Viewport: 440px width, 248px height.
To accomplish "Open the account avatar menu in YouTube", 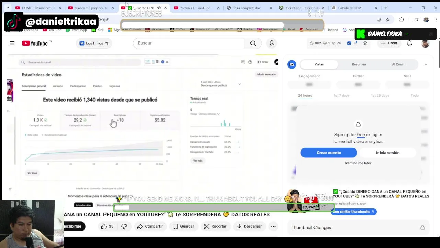I will pos(426,43).
